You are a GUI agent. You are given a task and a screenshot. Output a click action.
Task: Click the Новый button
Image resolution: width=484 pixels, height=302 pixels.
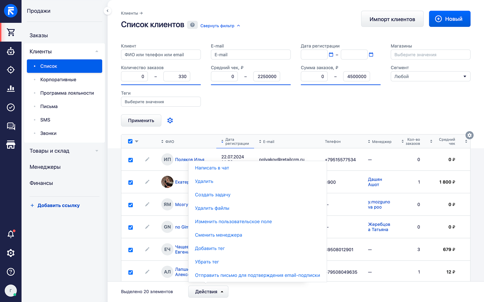(449, 19)
